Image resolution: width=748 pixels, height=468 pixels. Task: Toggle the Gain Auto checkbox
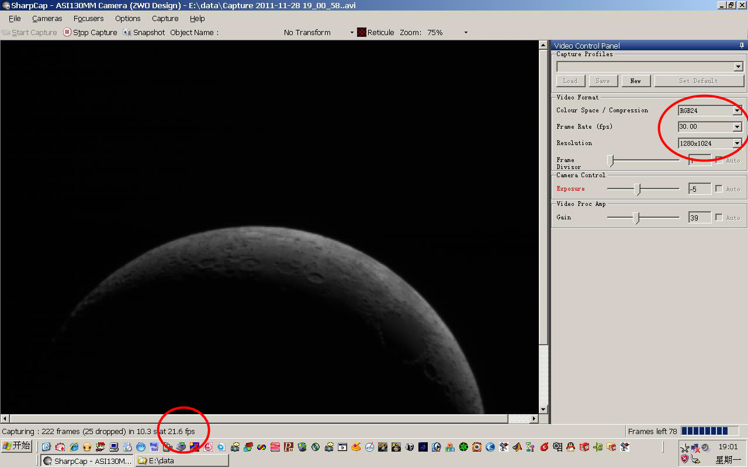[719, 217]
